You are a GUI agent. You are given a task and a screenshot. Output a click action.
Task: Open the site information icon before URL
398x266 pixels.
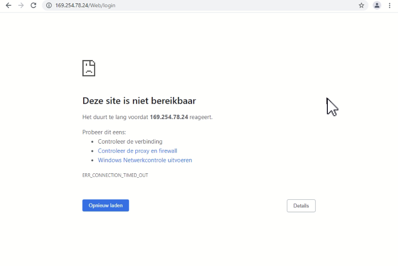[49, 5]
